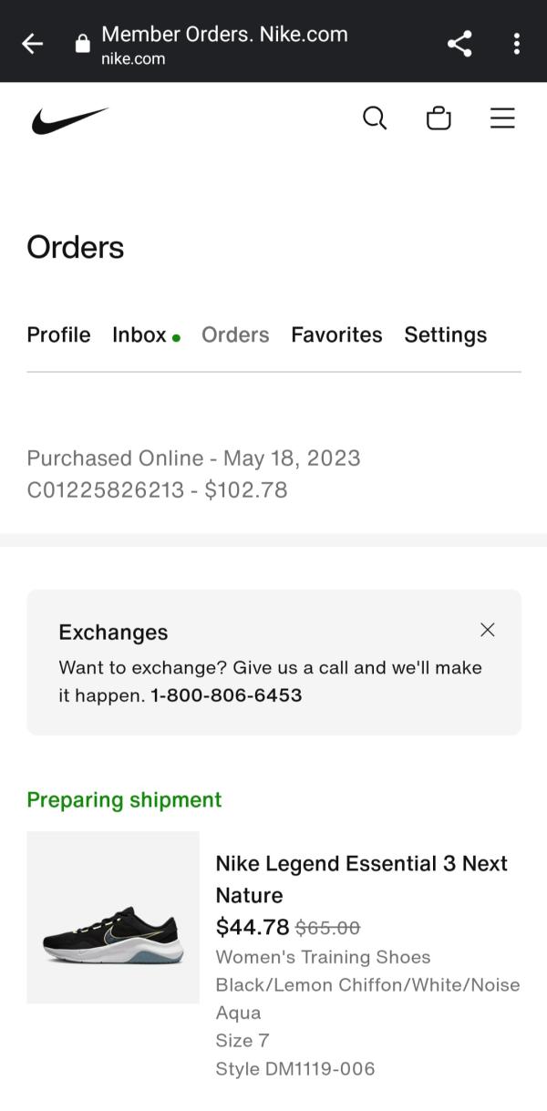Image resolution: width=547 pixels, height=1111 pixels.
Task: Go to Nike home via swoosh logo
Action: (70, 120)
